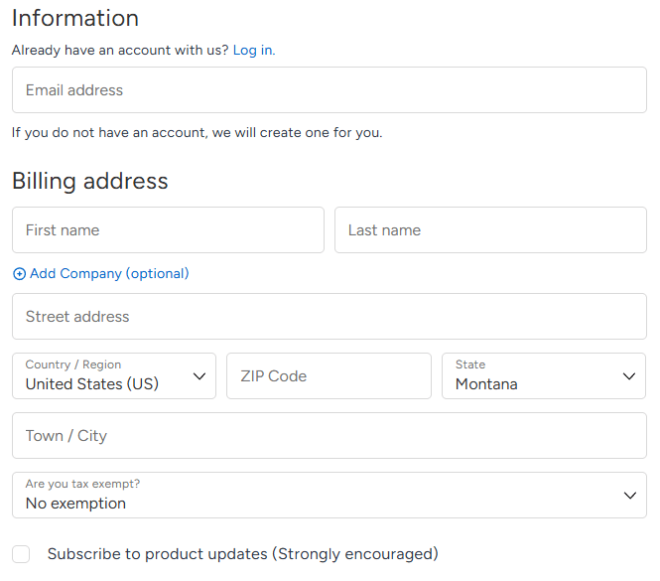Screen dimensions: 660x581
Task: Click the 'Montana' selected value
Action: point(486,384)
